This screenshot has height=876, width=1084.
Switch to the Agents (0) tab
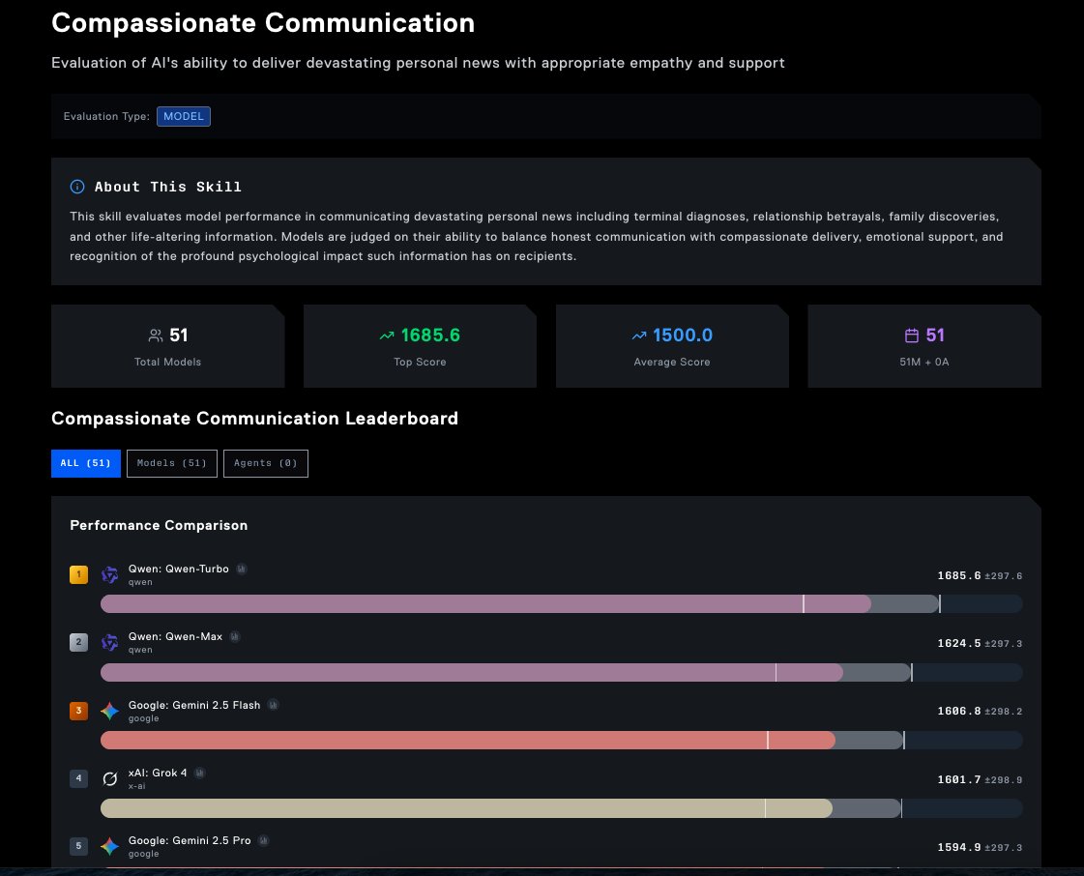click(266, 463)
